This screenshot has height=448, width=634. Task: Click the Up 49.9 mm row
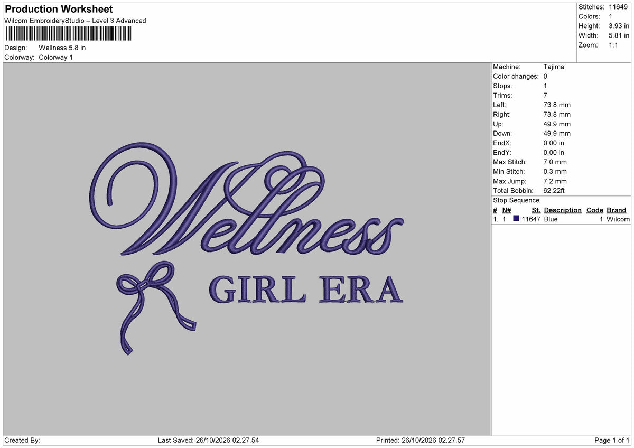(532, 124)
